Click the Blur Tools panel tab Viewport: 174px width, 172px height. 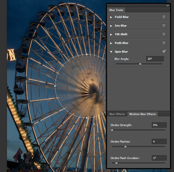coord(116,10)
